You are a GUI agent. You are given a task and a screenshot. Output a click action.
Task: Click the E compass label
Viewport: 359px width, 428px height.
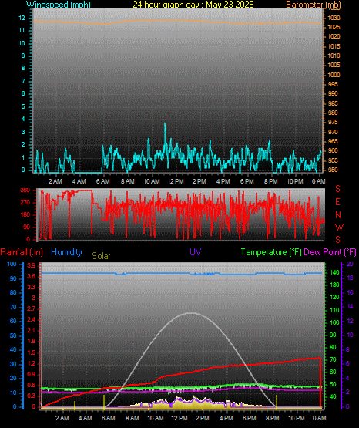coord(337,202)
